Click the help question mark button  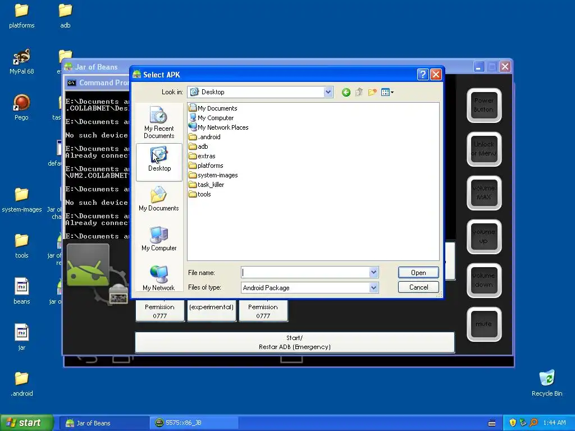tap(423, 75)
